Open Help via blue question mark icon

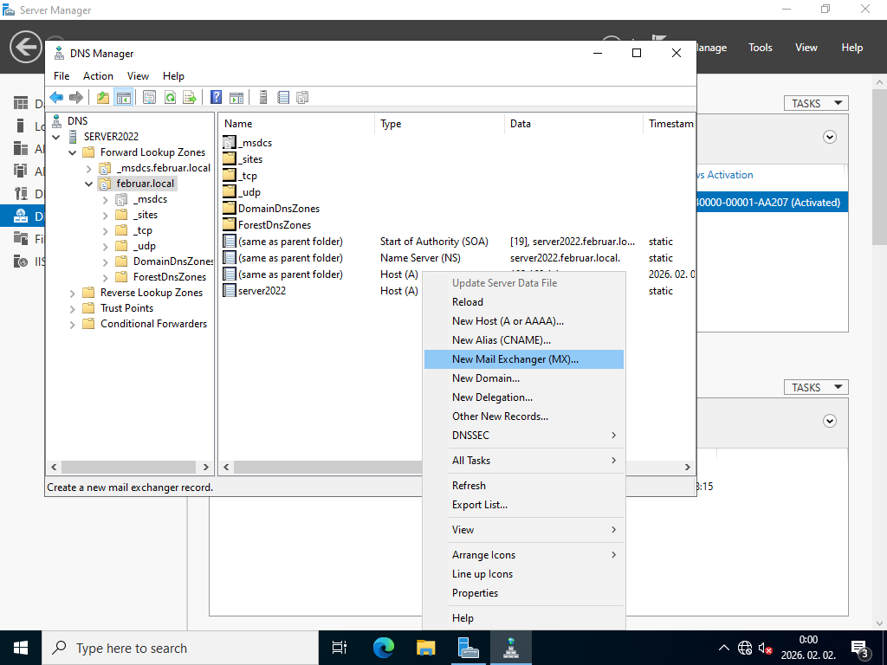click(217, 97)
